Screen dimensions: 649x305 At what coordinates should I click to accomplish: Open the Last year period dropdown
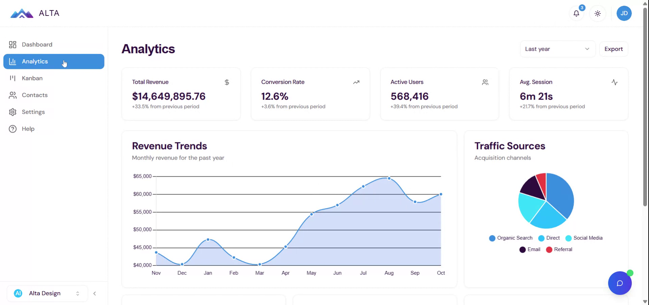coord(557,49)
